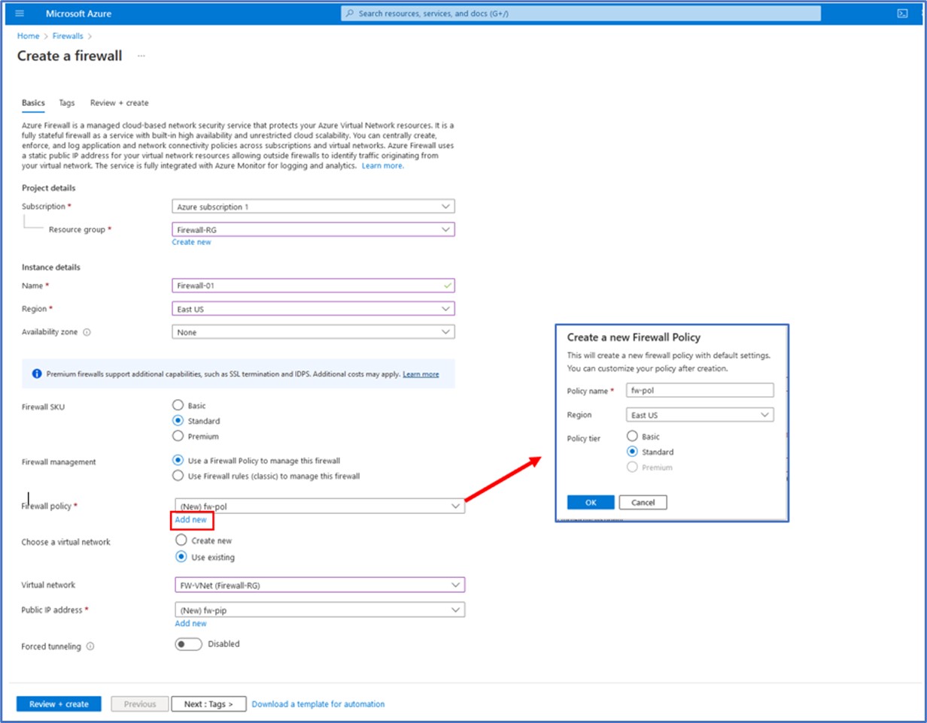
Task: Toggle the Forced tunneling switch
Action: coord(188,644)
